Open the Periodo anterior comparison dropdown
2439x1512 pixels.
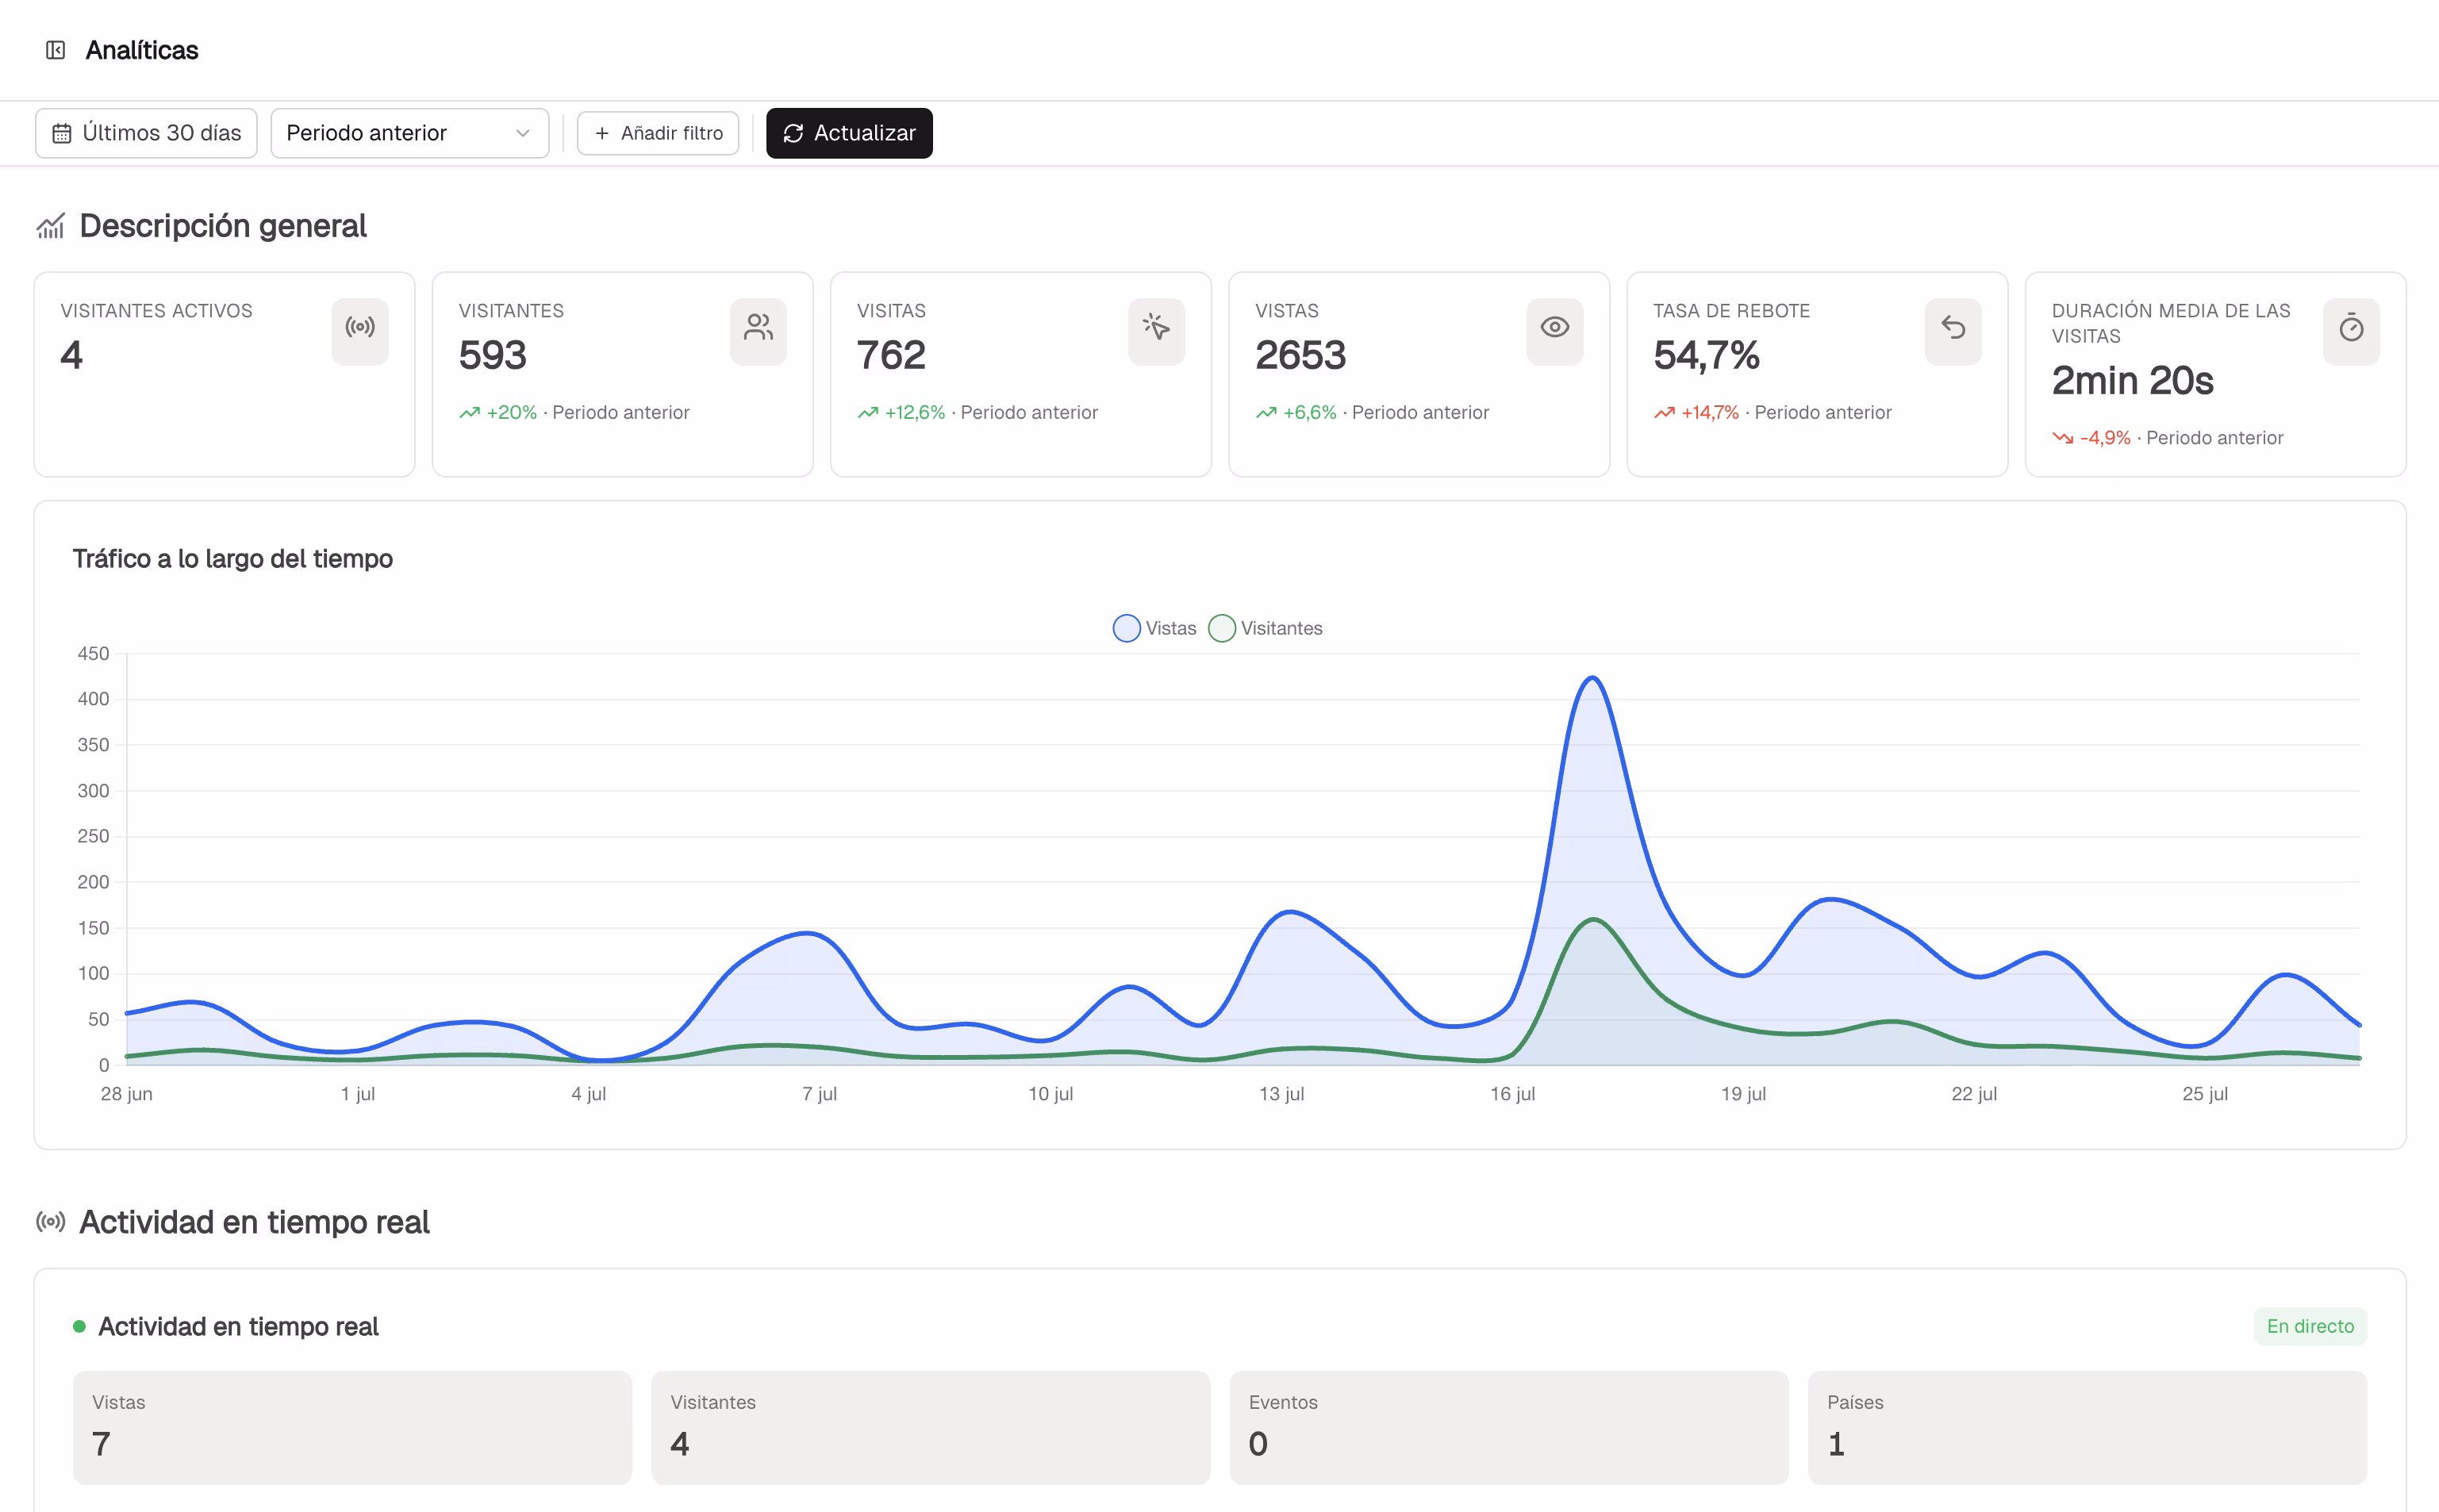[409, 133]
